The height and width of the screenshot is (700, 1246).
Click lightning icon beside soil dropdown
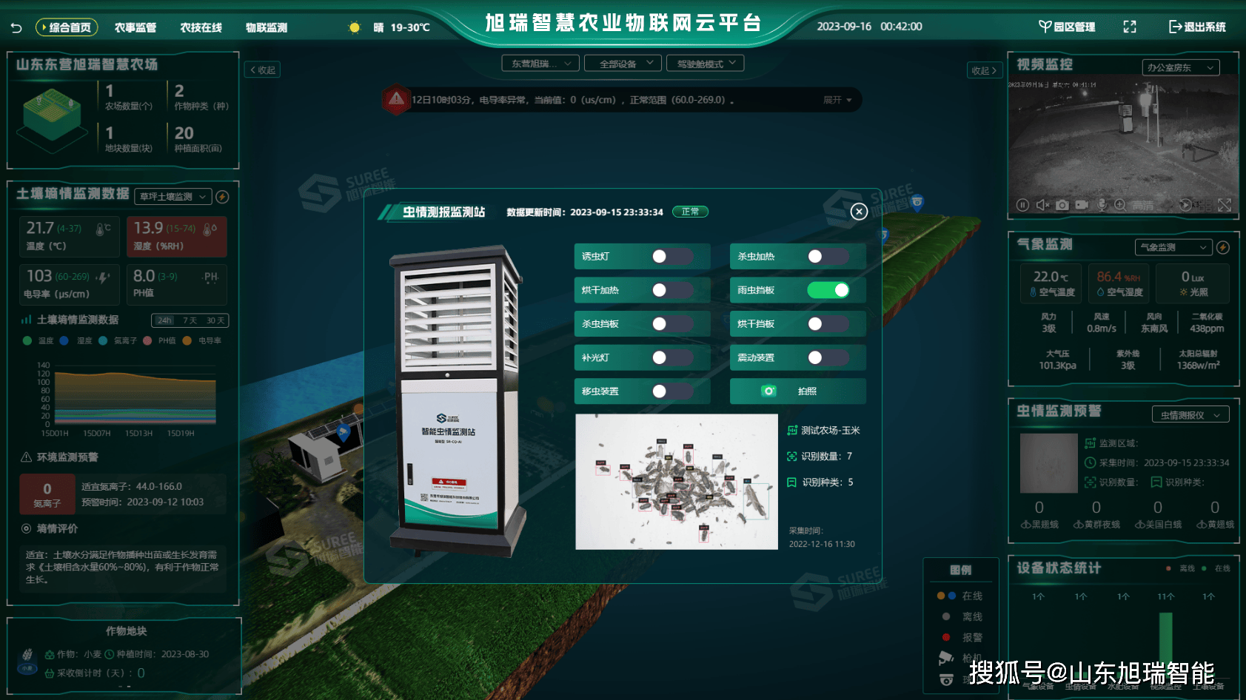tap(222, 197)
